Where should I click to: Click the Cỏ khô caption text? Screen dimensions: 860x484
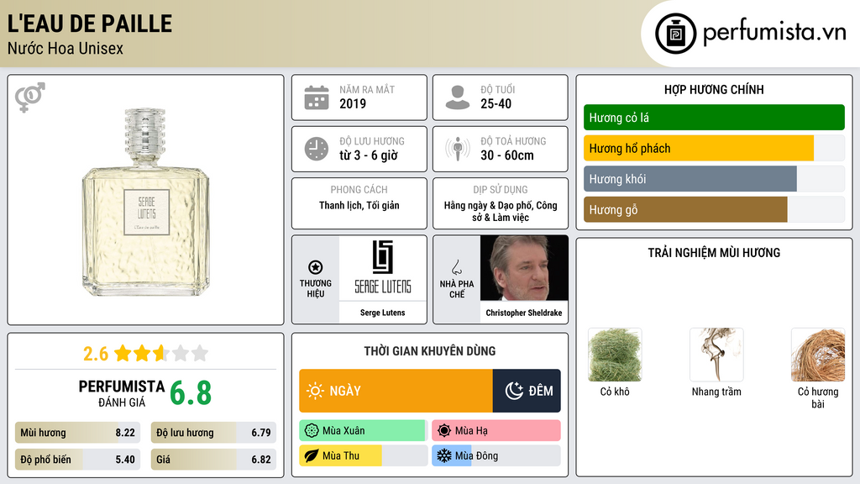pyautogui.click(x=614, y=392)
